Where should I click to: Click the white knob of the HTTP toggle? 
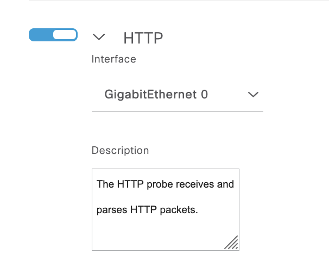pos(65,35)
